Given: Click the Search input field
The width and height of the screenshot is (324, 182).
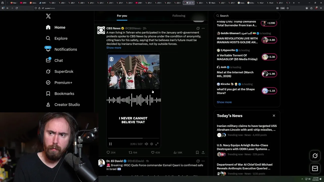Looking at the screenshot, I should coord(247,16).
